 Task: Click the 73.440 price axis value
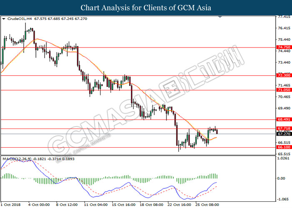point(284,62)
